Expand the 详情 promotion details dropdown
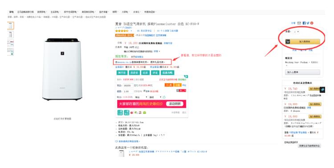Viewport: 334px width, 168px height. click(157, 52)
